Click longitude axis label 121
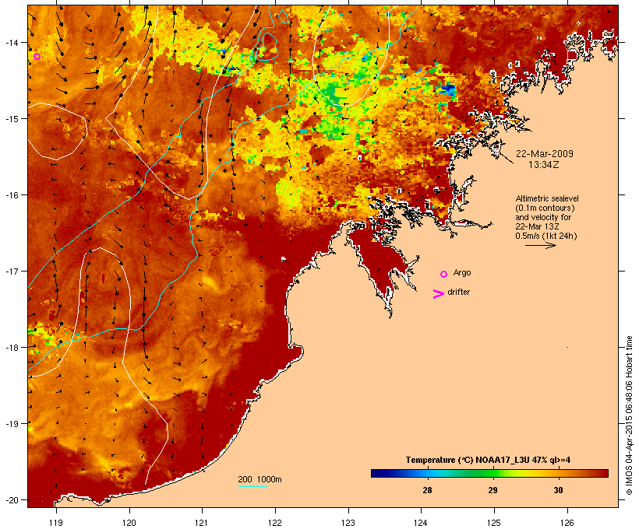 pyautogui.click(x=202, y=523)
